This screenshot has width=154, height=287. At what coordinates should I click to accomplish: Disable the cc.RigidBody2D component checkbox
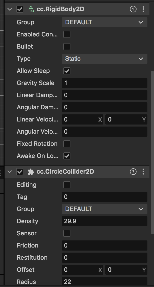(20, 9)
